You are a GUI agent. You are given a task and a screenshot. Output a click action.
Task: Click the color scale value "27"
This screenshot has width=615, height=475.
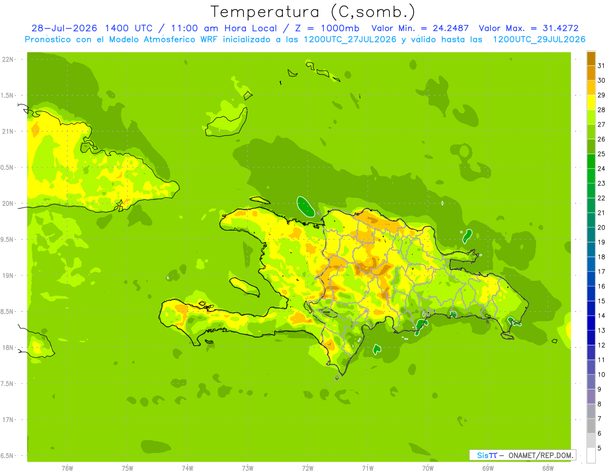coord(602,125)
